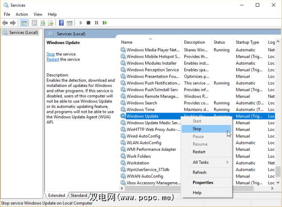This screenshot has width=282, height=207.
Task: Click the Back arrow toolbar icon
Action: pyautogui.click(x=5, y=23)
